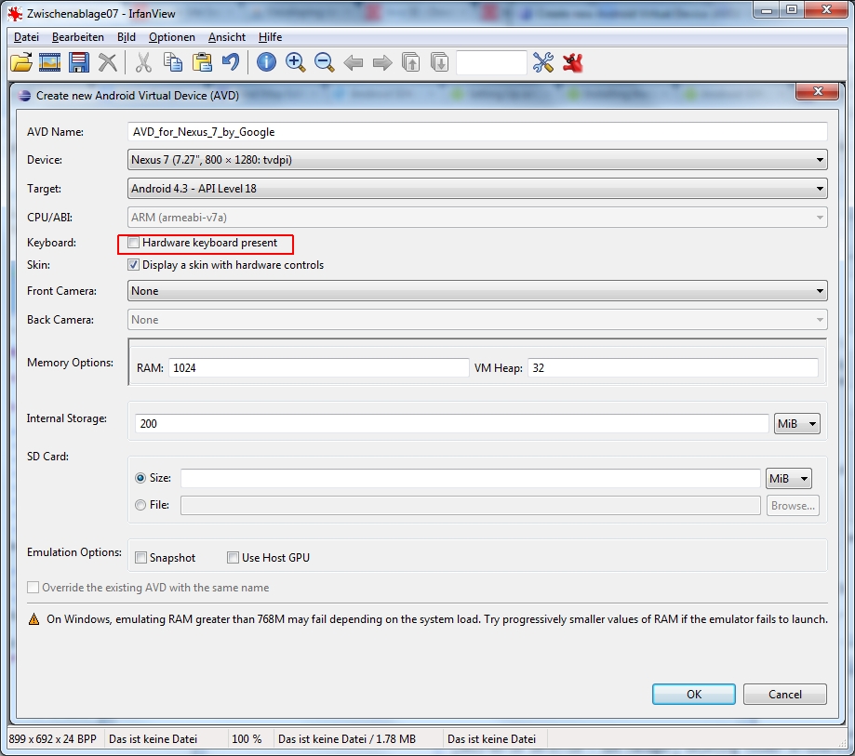Click the Cancel button

tap(785, 695)
